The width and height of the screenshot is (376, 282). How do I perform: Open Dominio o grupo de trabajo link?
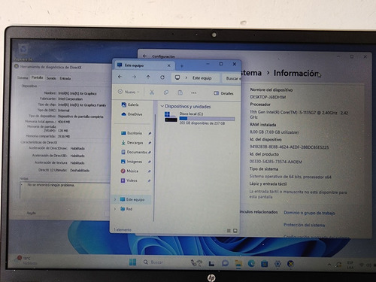click(309, 213)
